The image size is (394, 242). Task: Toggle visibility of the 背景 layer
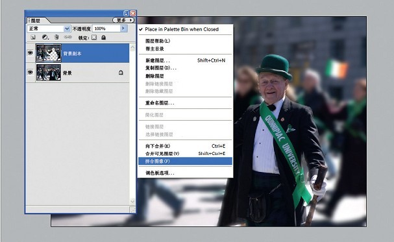(31, 73)
